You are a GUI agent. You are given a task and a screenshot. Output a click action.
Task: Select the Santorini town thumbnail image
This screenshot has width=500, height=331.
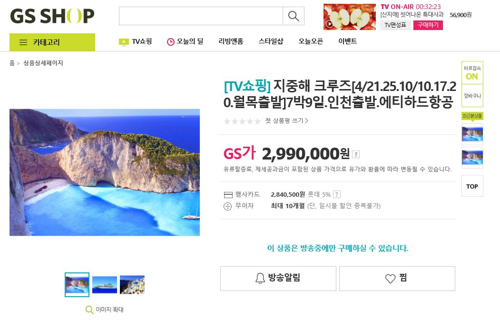(x=132, y=285)
